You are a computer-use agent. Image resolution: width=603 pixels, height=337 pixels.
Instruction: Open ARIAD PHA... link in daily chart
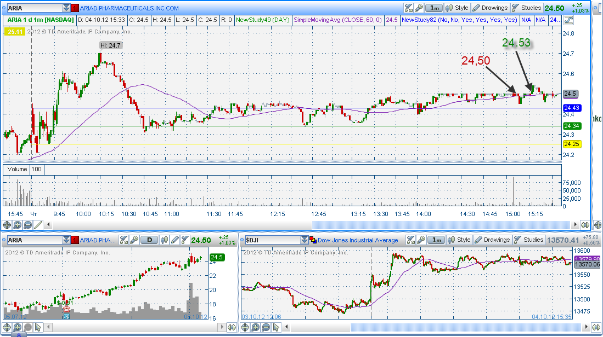(98, 240)
